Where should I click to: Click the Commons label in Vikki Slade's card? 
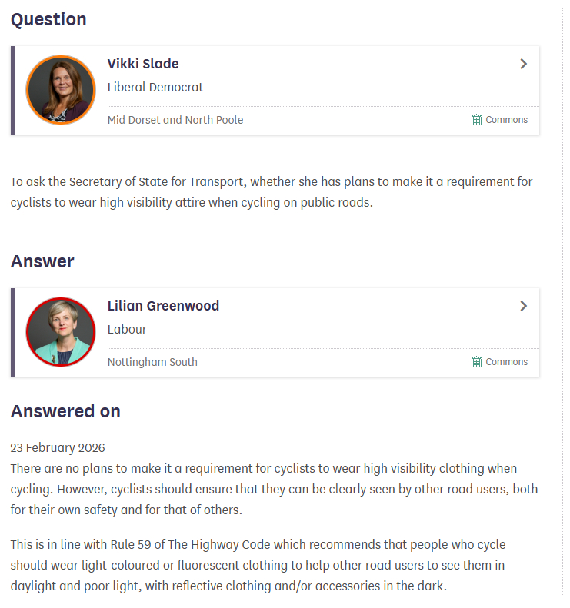tap(506, 120)
